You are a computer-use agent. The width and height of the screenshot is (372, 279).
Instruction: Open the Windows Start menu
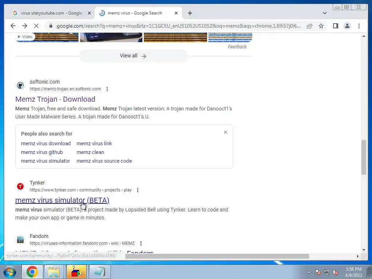coord(9,272)
